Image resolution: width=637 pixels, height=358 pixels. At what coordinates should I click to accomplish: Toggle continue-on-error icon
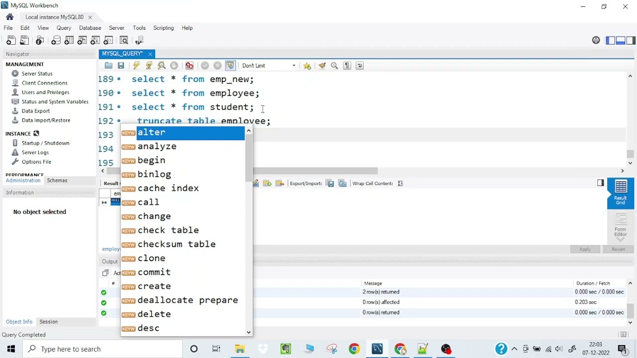(189, 66)
